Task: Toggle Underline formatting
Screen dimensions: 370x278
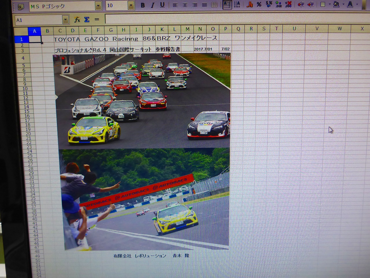Action: [x=162, y=5]
